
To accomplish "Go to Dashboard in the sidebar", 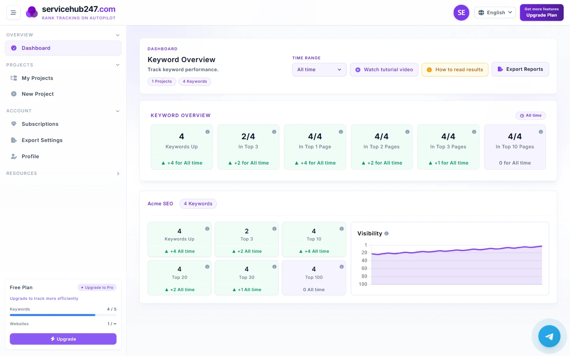I will pos(63,48).
